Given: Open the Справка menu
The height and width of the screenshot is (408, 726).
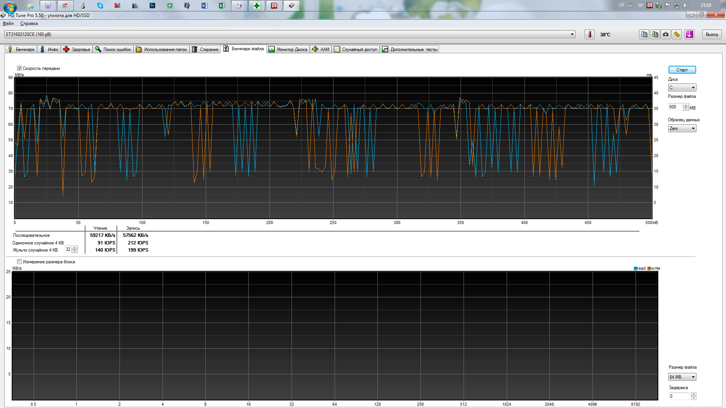Looking at the screenshot, I should (29, 23).
